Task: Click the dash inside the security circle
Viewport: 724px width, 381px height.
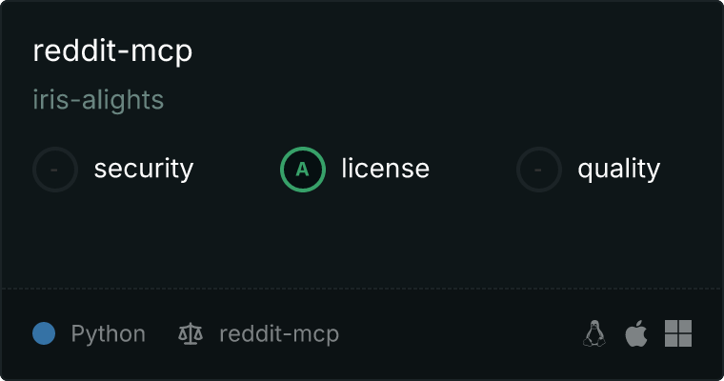Action: click(54, 170)
